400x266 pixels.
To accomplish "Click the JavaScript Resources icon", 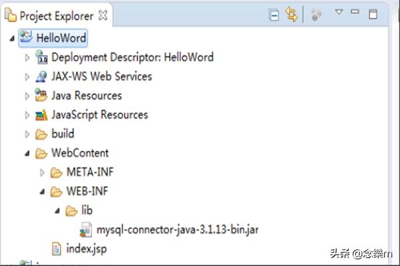I will coord(41,115).
